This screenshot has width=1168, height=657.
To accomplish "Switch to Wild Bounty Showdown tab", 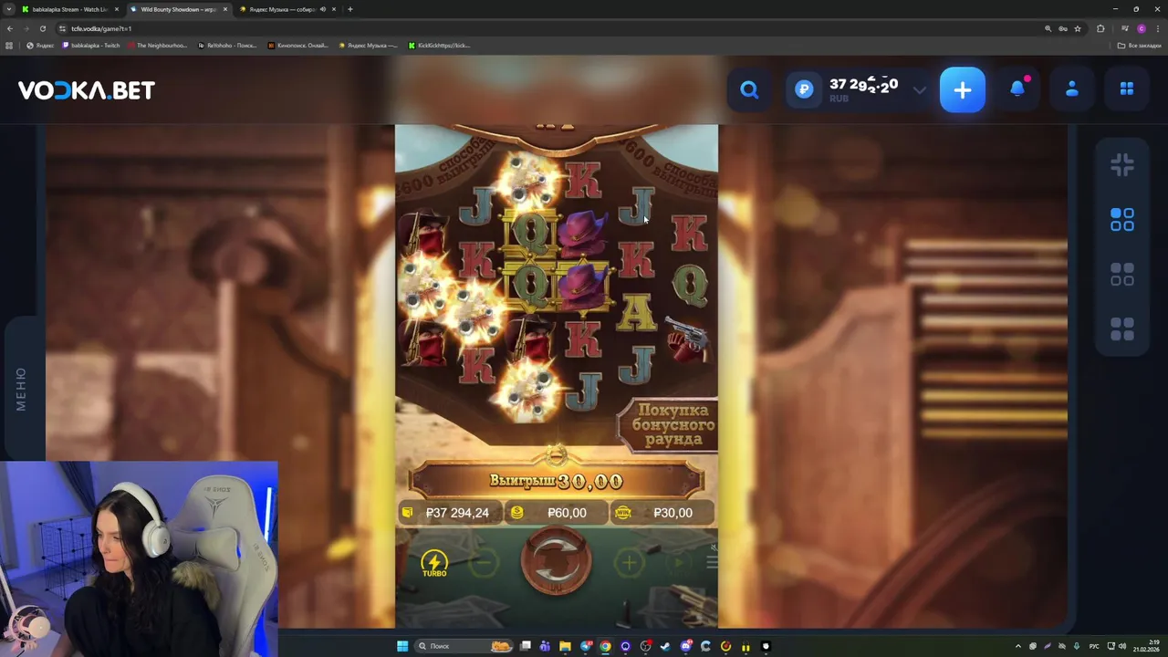I will click(x=178, y=9).
